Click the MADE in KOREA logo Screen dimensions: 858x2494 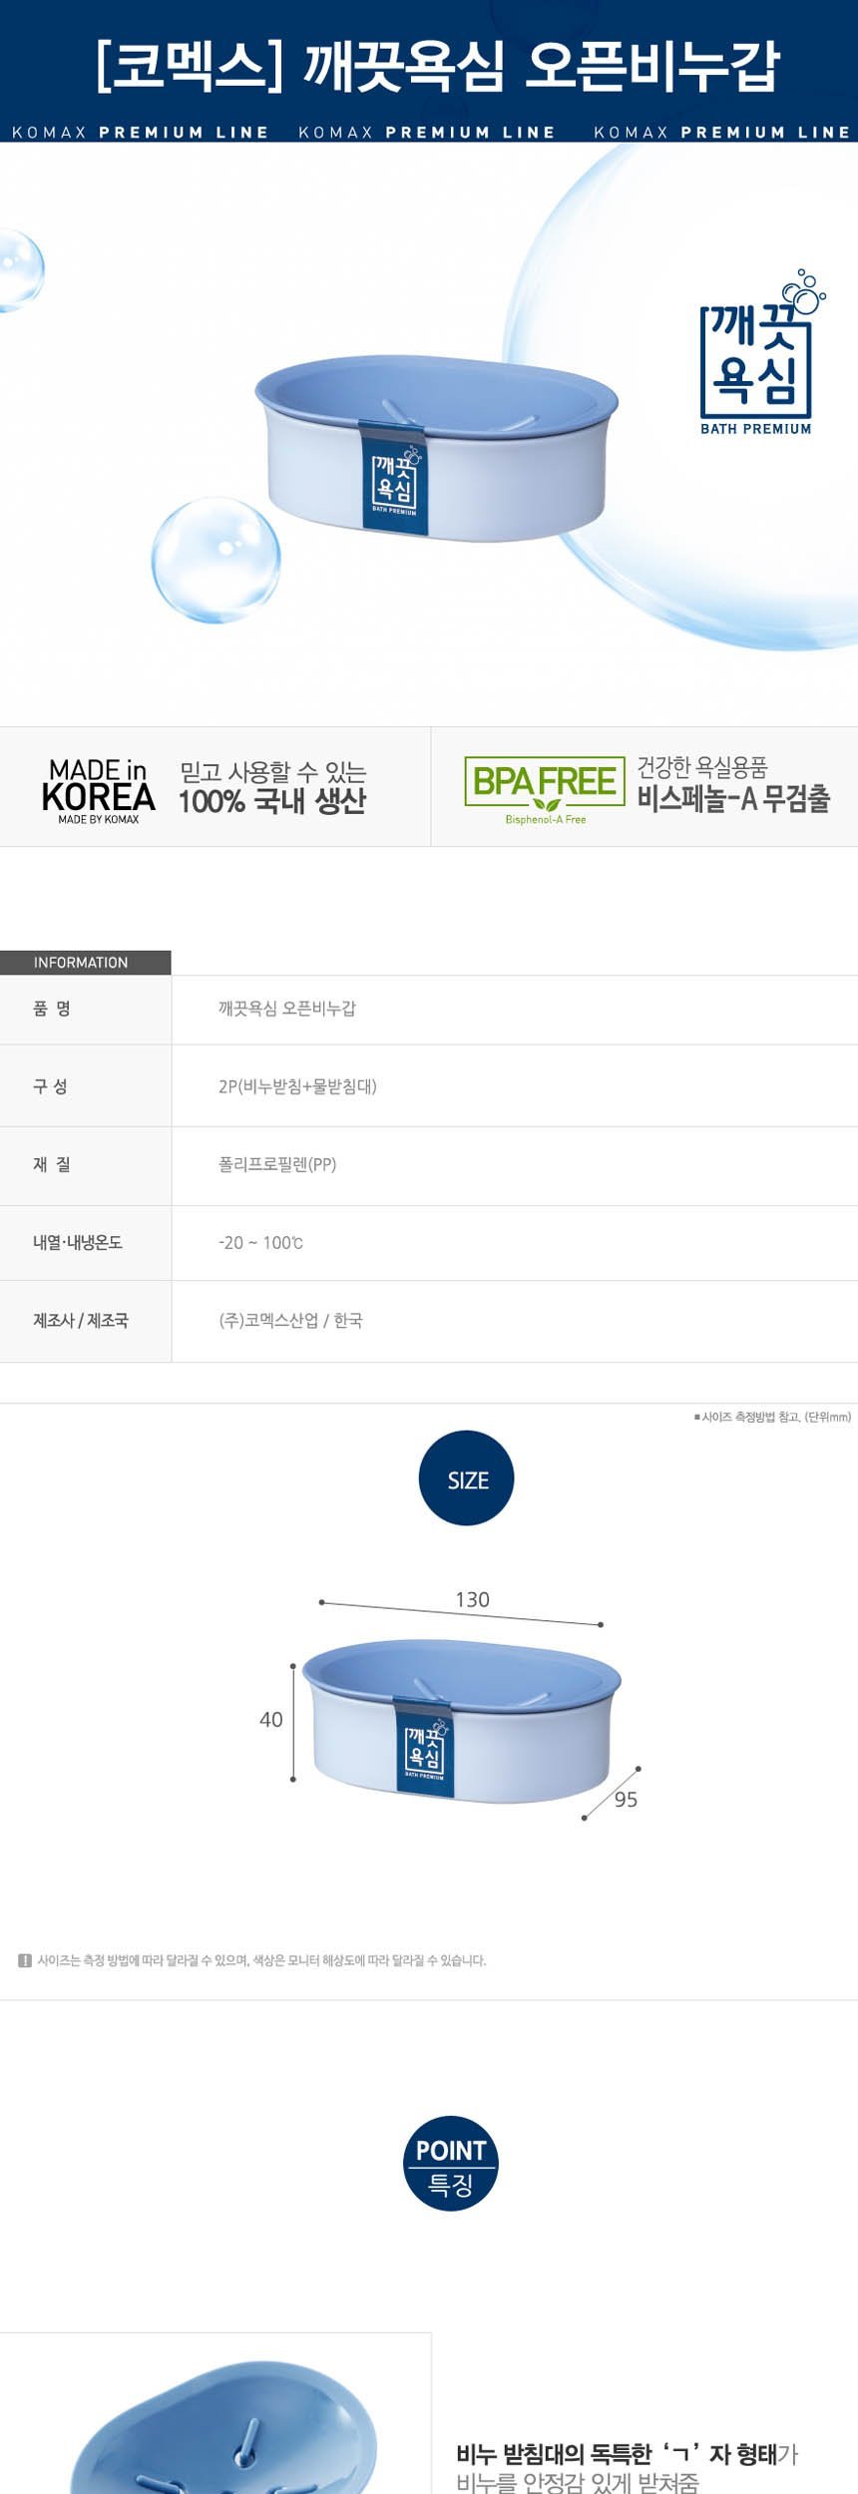click(x=98, y=790)
